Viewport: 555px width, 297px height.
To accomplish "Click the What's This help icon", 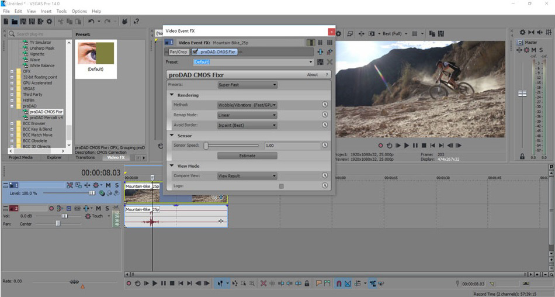I will point(136,22).
